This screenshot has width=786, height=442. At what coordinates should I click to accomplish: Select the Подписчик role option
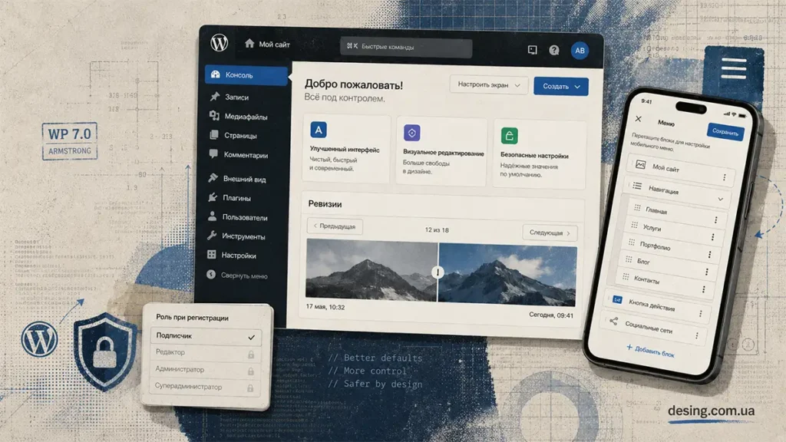tap(206, 336)
